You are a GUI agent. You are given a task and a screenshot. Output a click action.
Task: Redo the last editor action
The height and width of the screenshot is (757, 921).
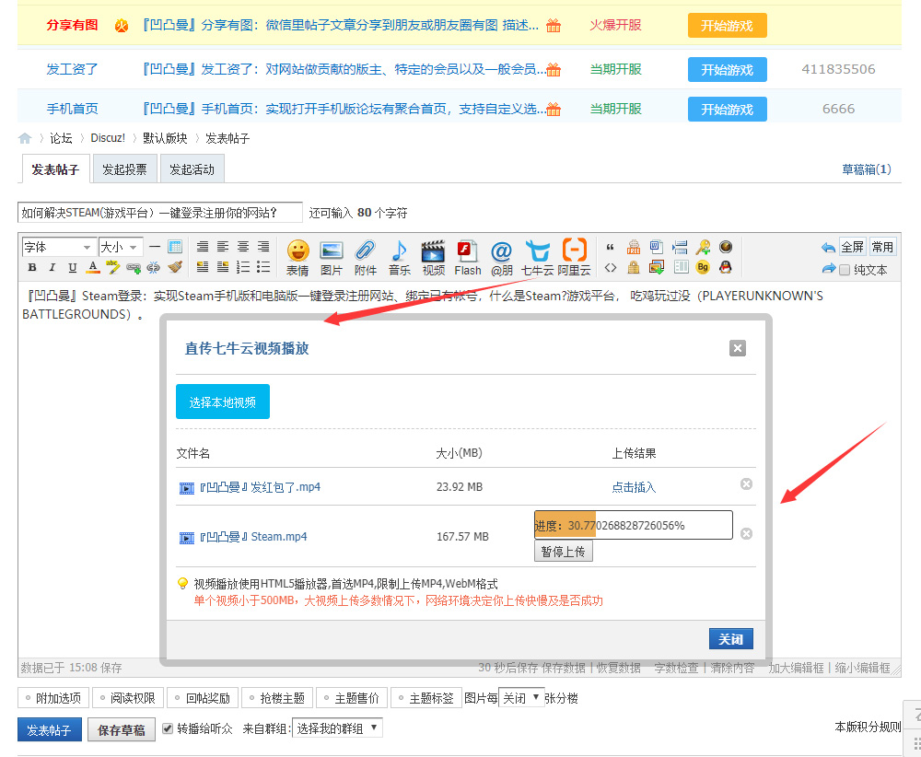pyautogui.click(x=828, y=268)
